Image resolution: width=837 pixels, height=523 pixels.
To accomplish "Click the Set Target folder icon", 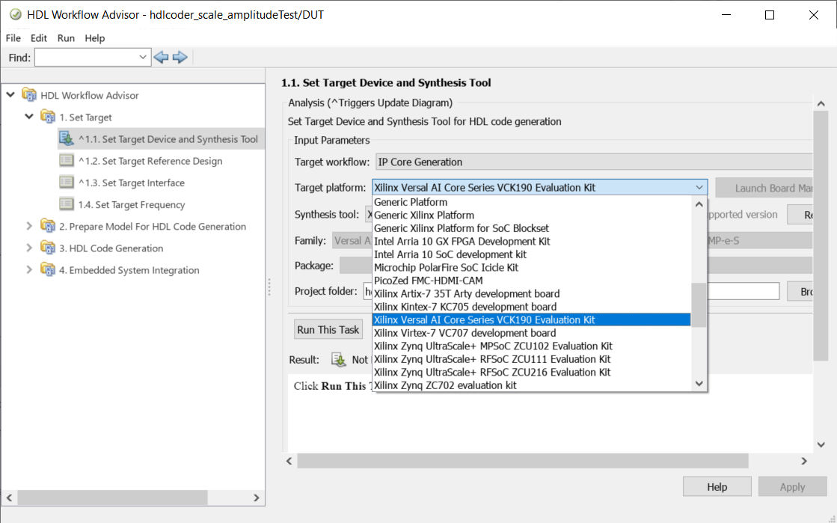I will [48, 117].
